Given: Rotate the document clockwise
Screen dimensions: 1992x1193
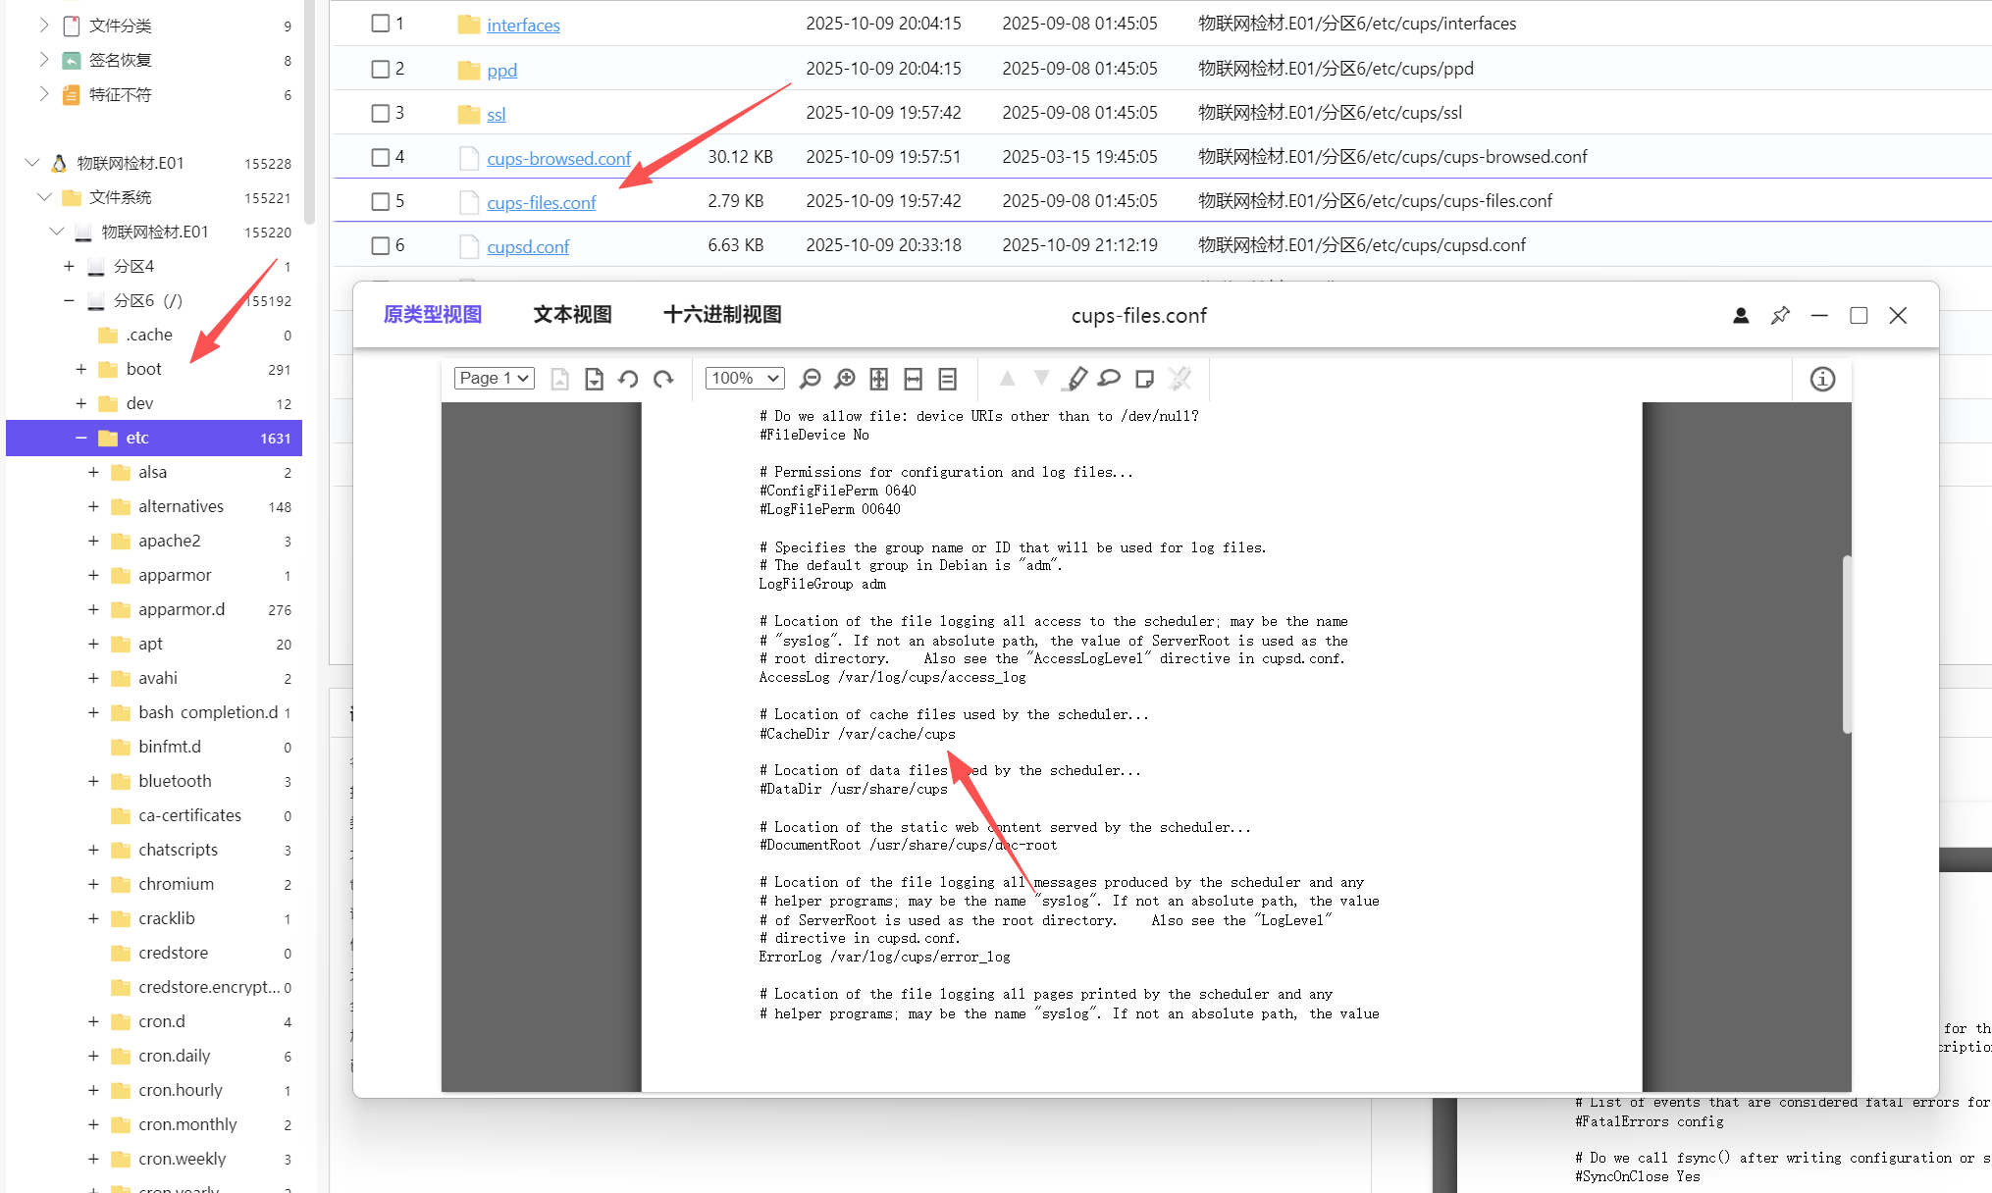Looking at the screenshot, I should 663,379.
